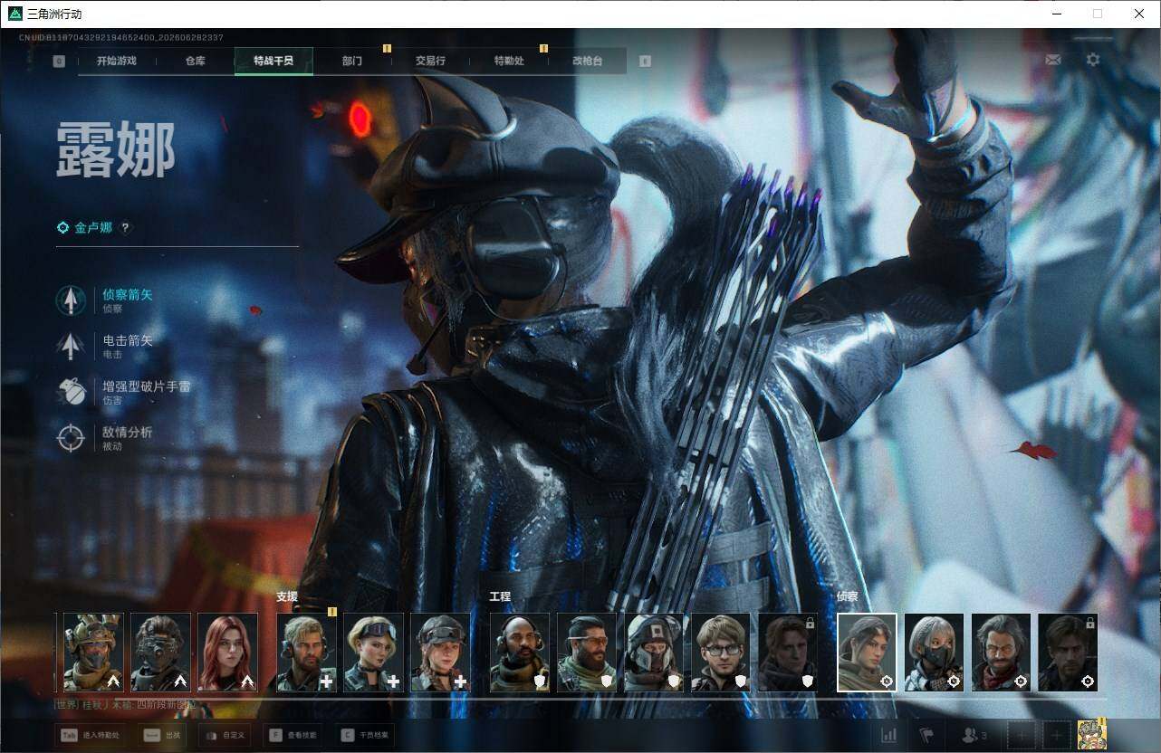Open the statistics bar chart icon

click(889, 735)
